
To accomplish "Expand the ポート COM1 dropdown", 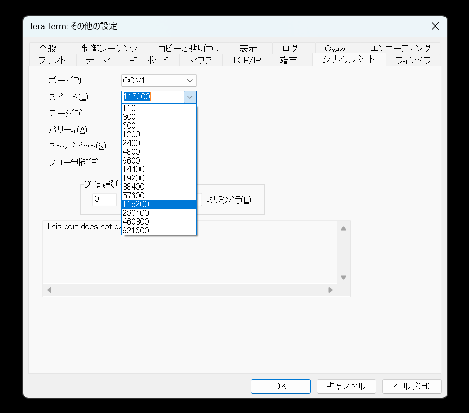I will (159, 81).
